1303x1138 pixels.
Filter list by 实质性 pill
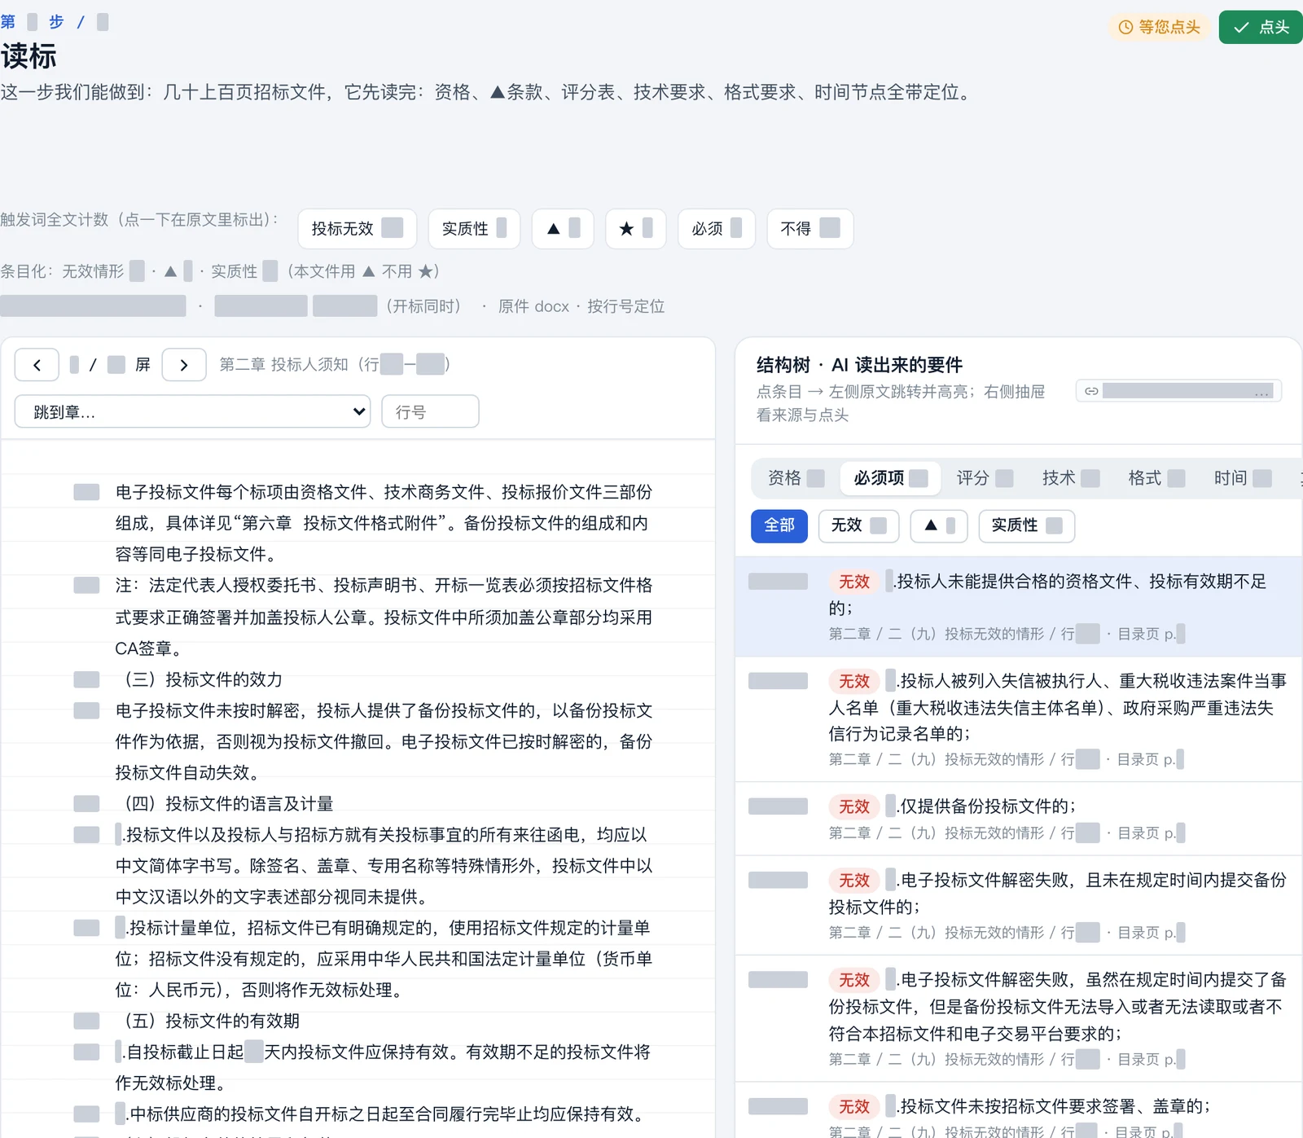[x=1026, y=526]
